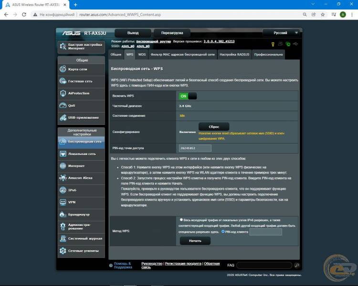
Task: Open browser reading list icon
Action: coord(334,15)
